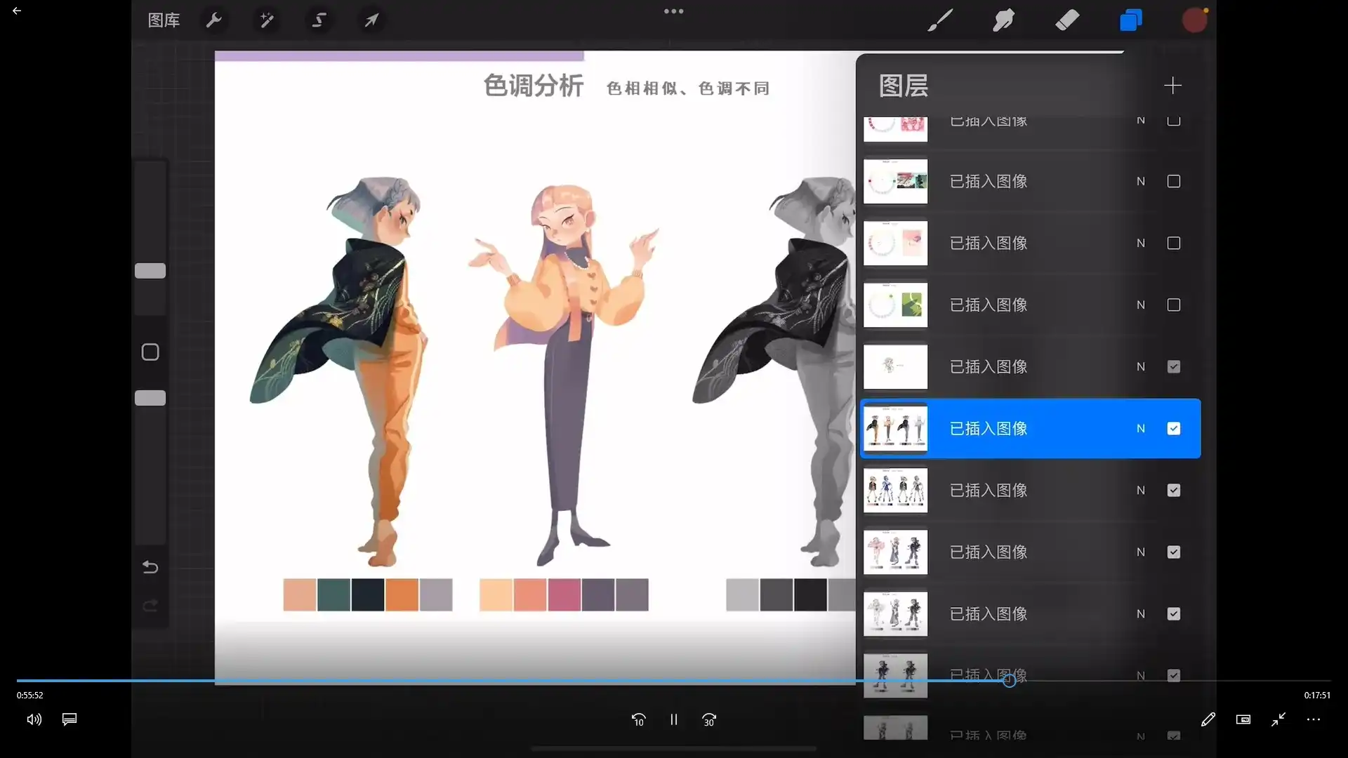Select the Brush tool
Screen dimensions: 1348x758
click(x=940, y=20)
